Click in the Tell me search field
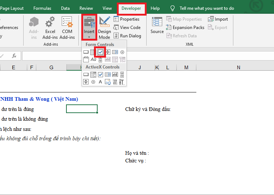The width and height of the screenshot is (274, 195). pyautogui.click(x=206, y=8)
